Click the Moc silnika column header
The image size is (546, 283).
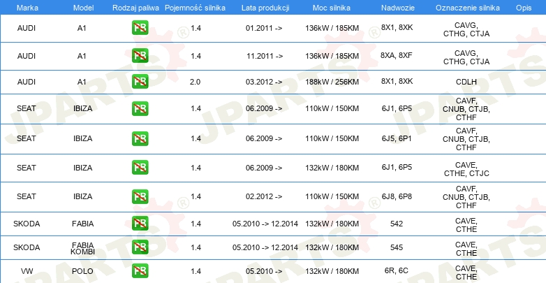(332, 8)
